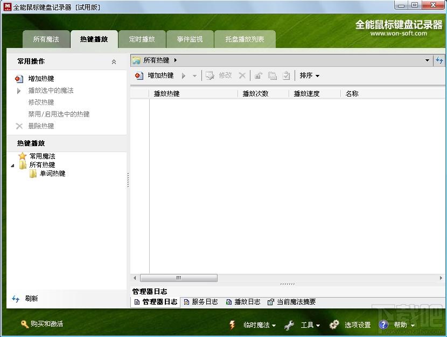Screen dimensions: 447x337
Task: Click the padlock enable/disable toolbar icon
Action: pyautogui.click(x=259, y=75)
